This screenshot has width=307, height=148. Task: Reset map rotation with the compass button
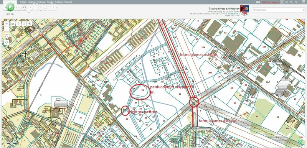[x=7, y=36]
